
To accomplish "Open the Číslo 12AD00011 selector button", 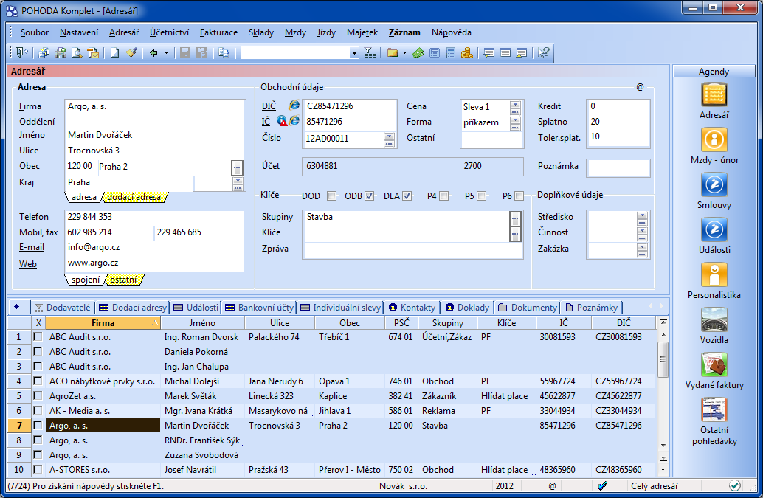I will 389,139.
